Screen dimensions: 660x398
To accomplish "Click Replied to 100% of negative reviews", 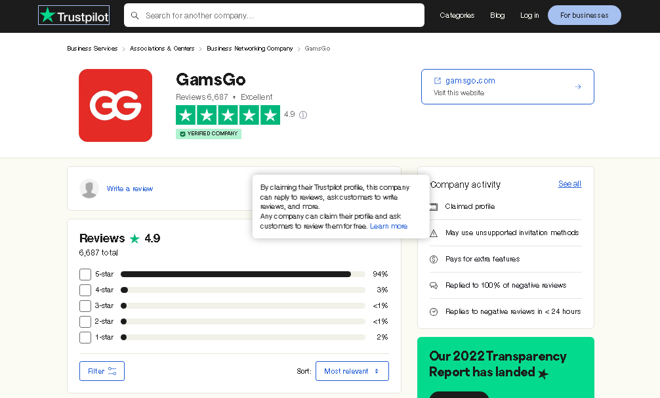I will 506,285.
